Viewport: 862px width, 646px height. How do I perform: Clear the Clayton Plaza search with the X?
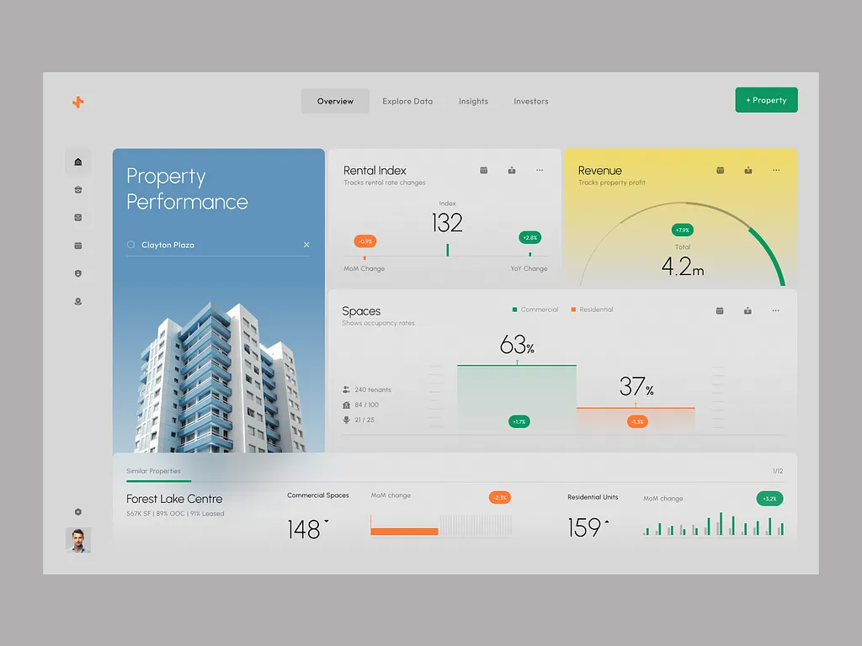click(306, 245)
